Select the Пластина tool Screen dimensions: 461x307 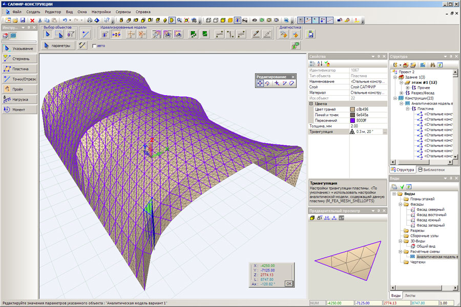(19, 69)
